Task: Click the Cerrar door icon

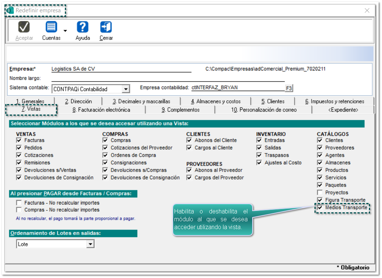Action: 106,27
